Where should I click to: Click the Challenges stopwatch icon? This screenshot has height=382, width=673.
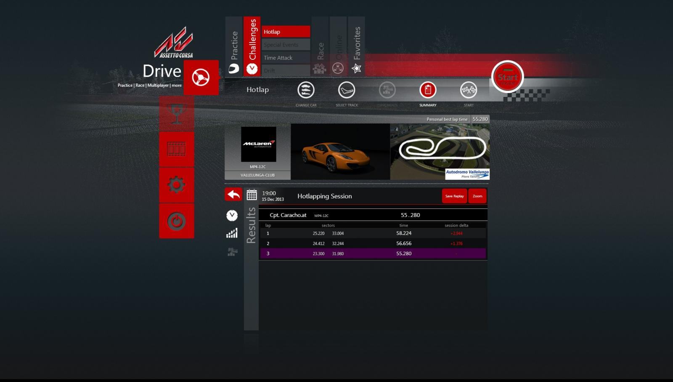(x=252, y=69)
